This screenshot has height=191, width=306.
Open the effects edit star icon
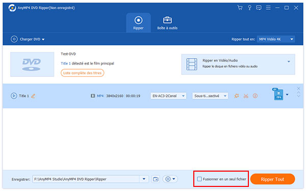click(237, 96)
